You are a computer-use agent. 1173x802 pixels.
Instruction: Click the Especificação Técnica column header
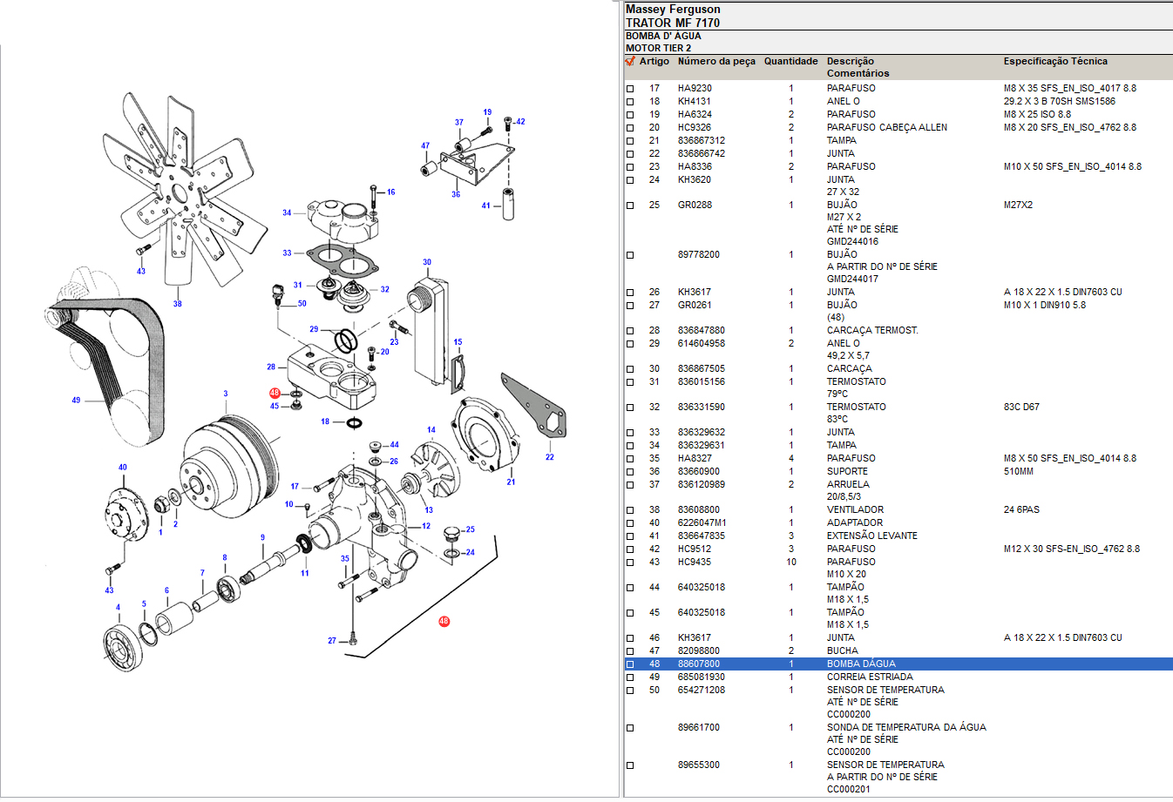point(1054,62)
